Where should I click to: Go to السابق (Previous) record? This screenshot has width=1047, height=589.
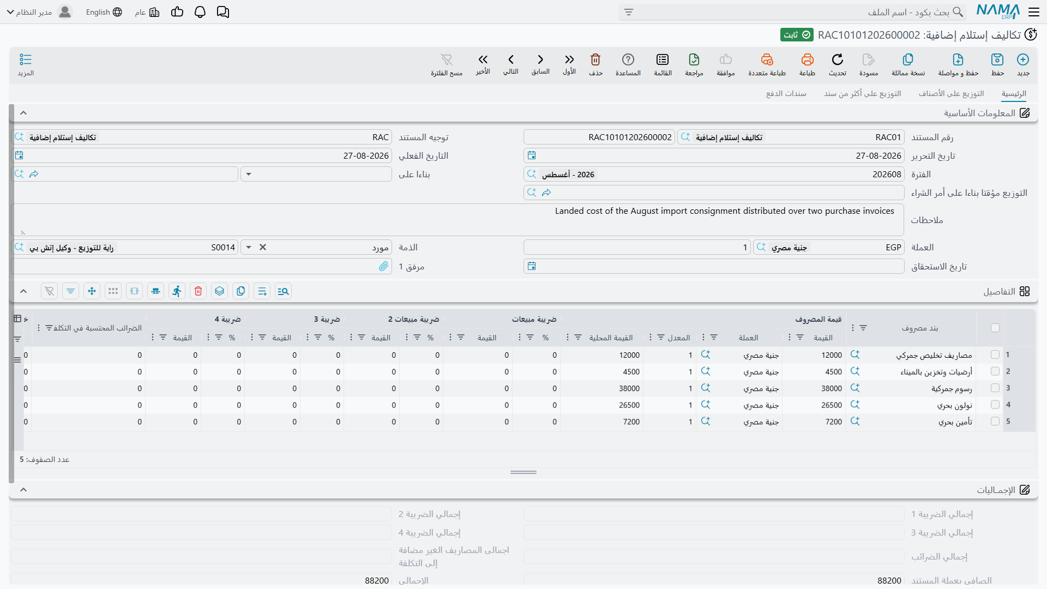[x=540, y=59]
